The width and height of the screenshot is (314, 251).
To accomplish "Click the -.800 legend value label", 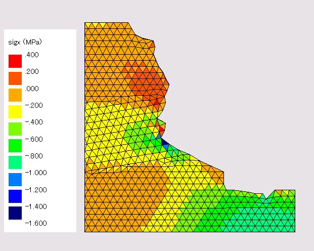I will (34, 156).
